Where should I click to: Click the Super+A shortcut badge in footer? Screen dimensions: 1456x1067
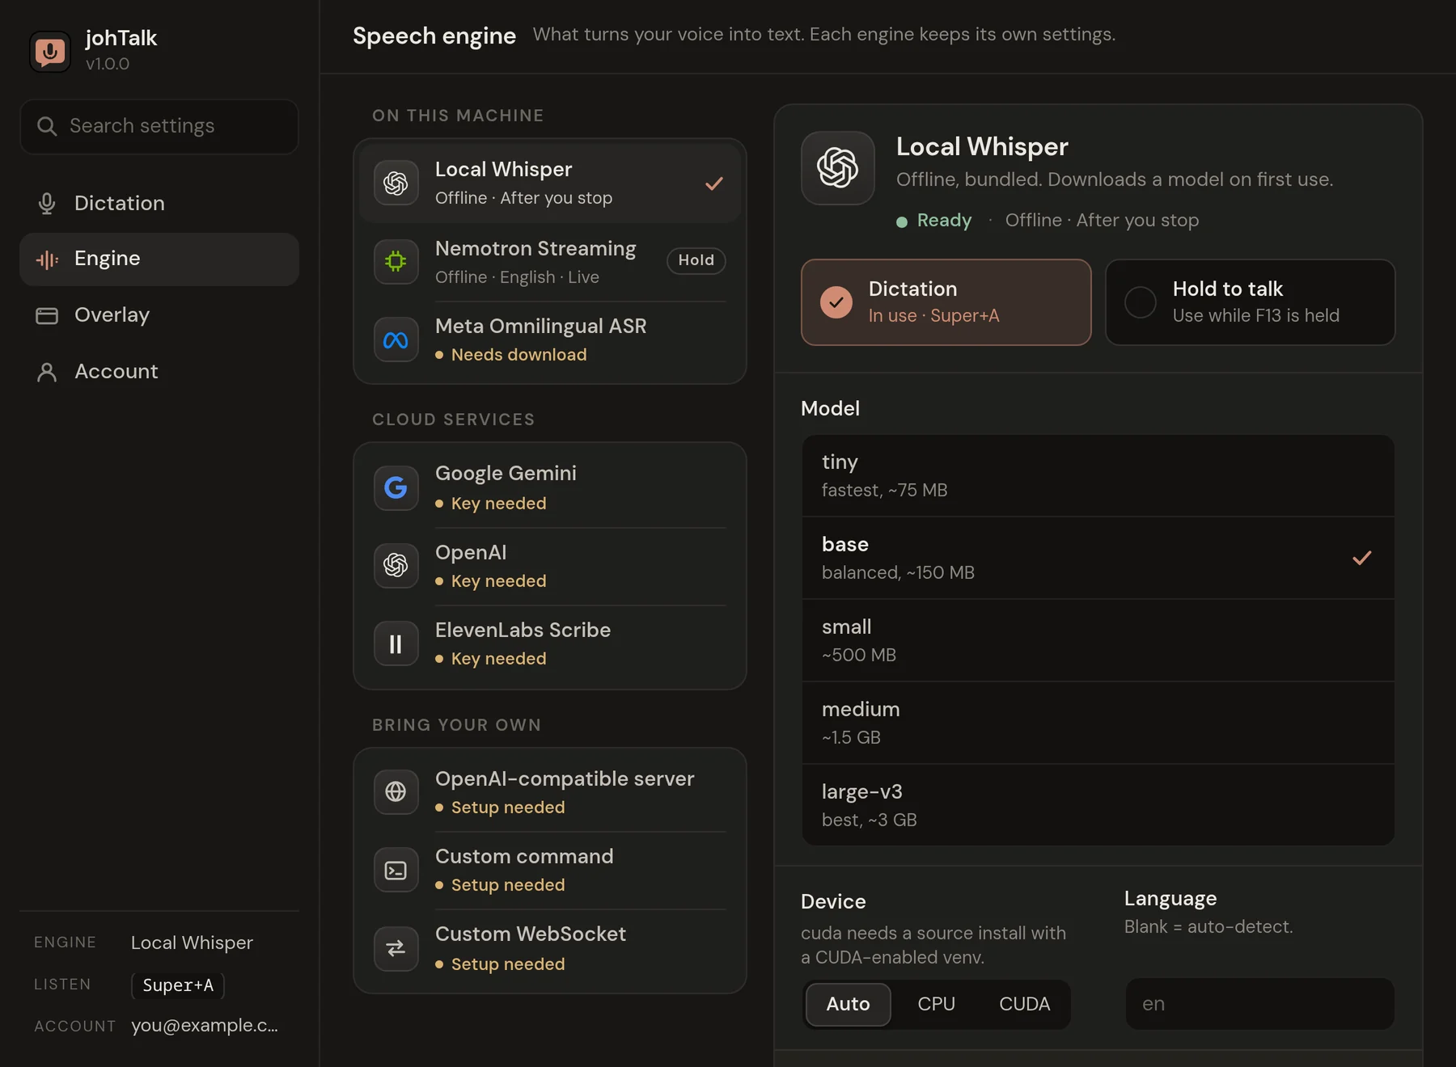pyautogui.click(x=178, y=985)
